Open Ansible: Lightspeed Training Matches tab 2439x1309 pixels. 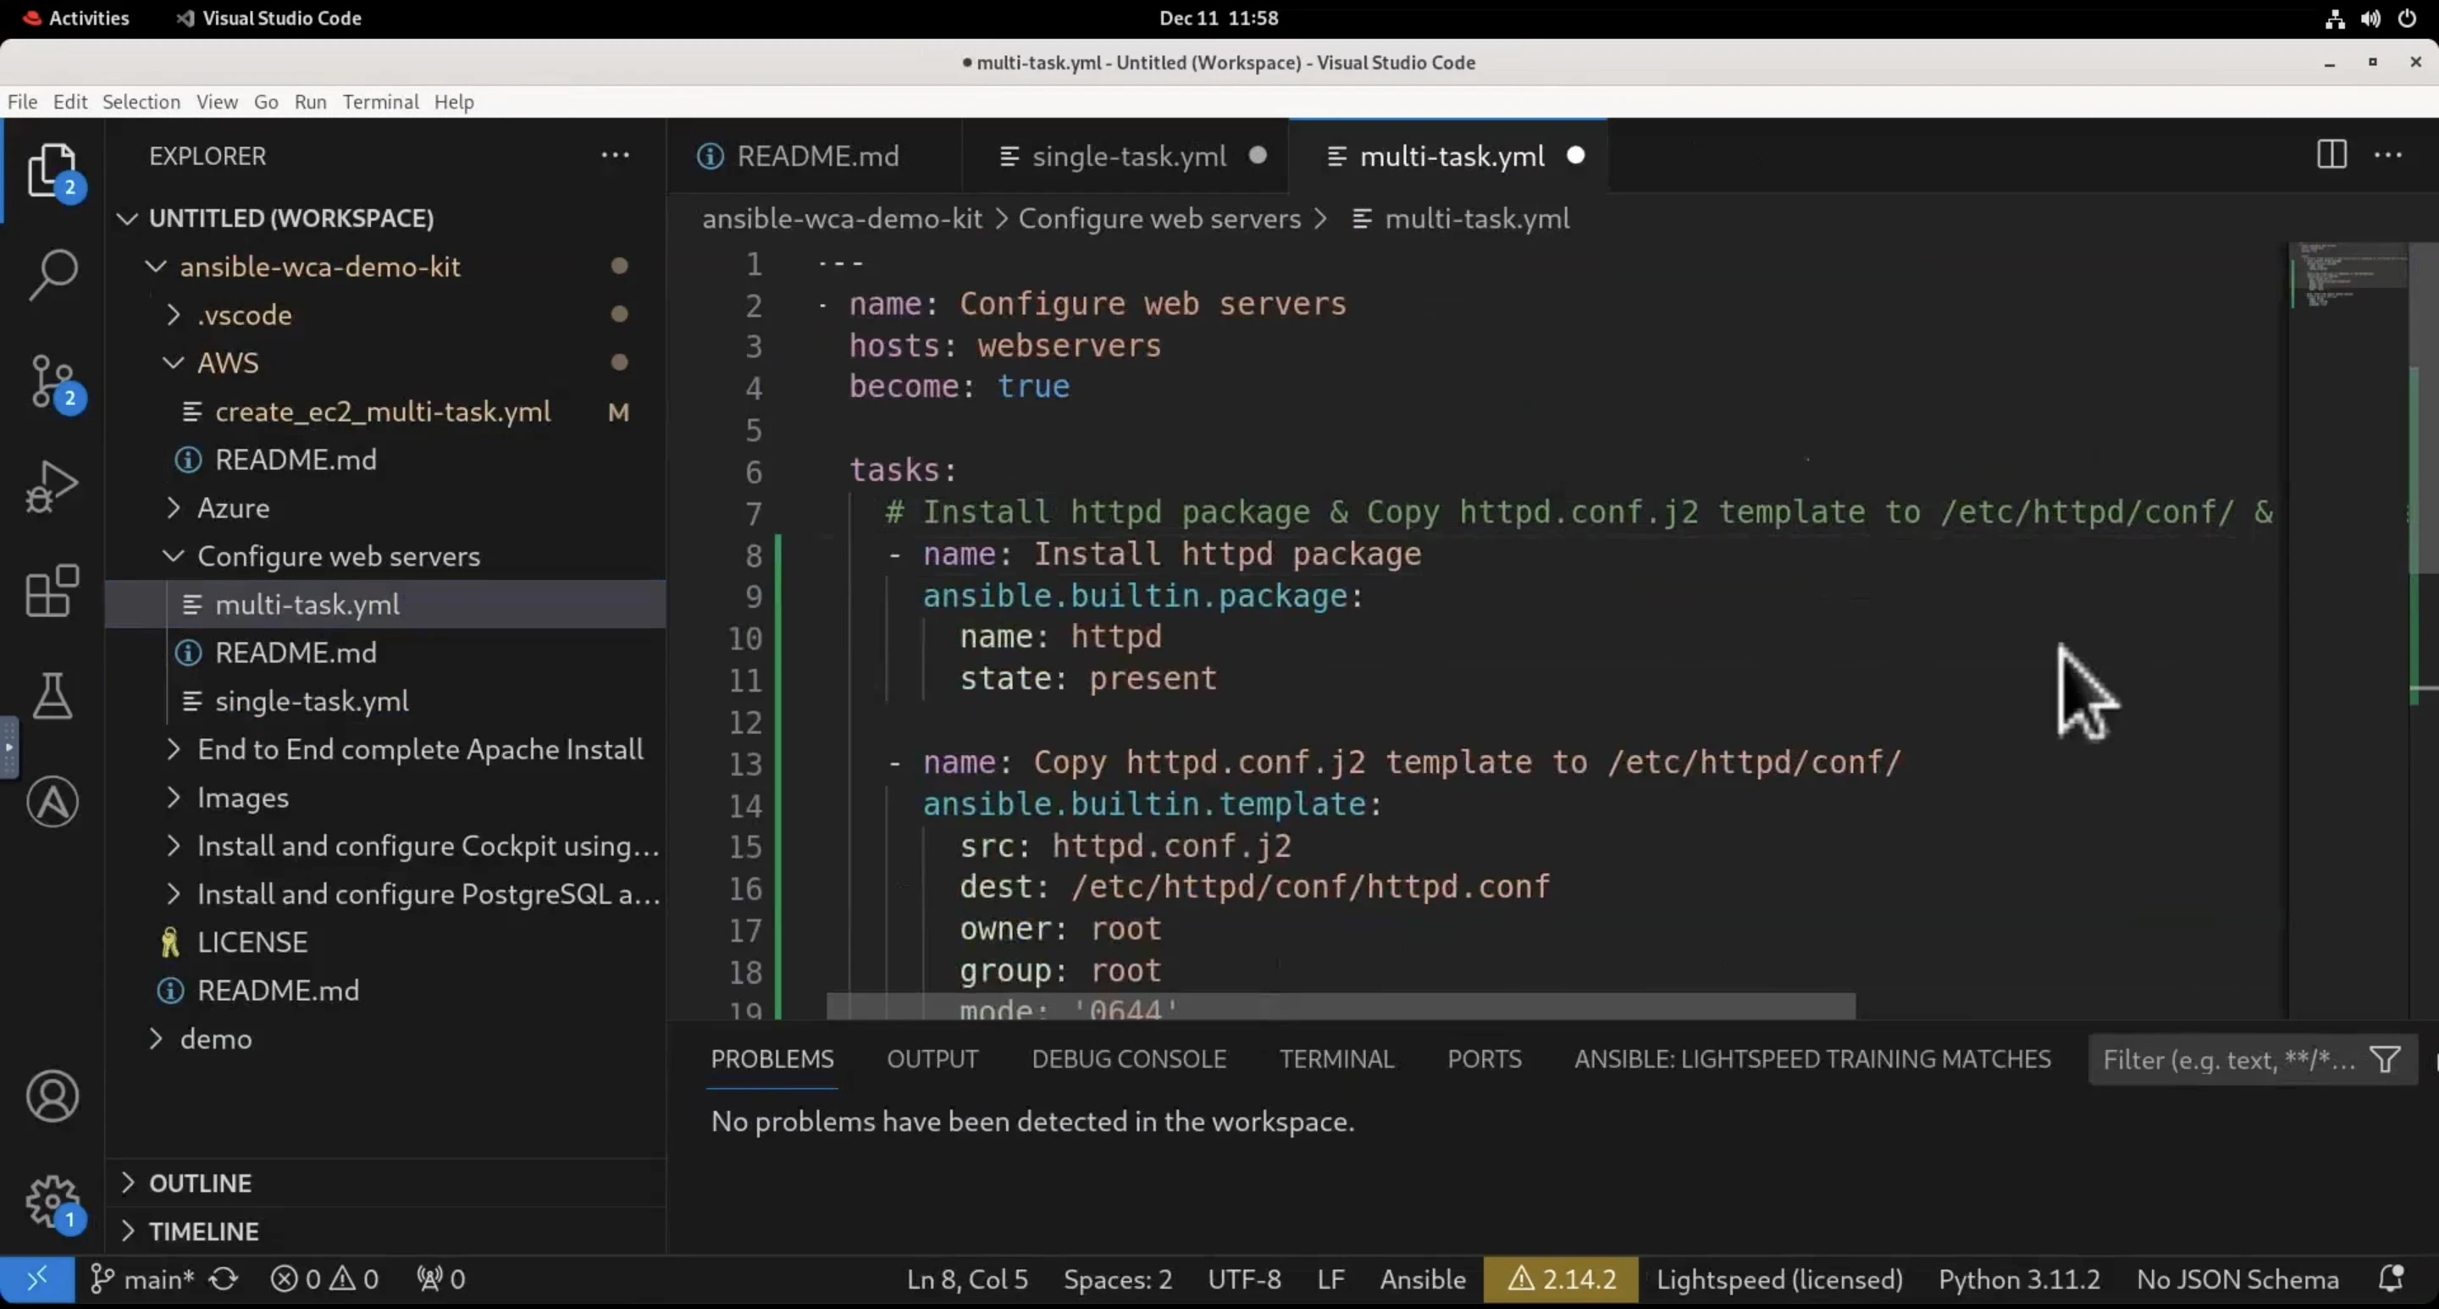(1812, 1059)
